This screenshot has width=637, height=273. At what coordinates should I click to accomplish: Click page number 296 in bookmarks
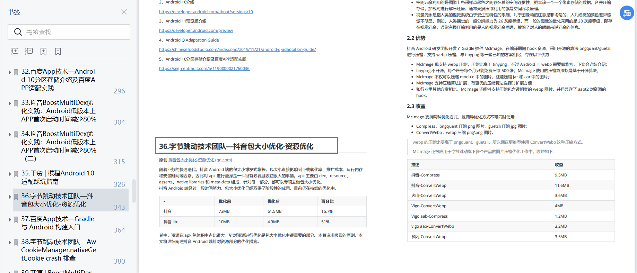pyautogui.click(x=119, y=91)
